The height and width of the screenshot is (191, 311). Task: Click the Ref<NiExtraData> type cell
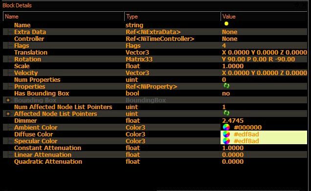(153, 32)
